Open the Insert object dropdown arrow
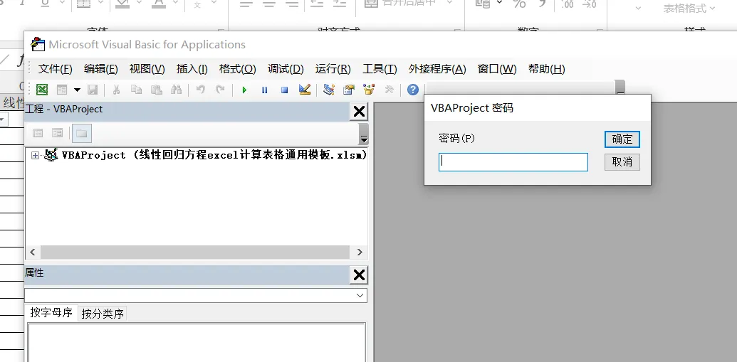This screenshot has width=737, height=362. (x=77, y=89)
